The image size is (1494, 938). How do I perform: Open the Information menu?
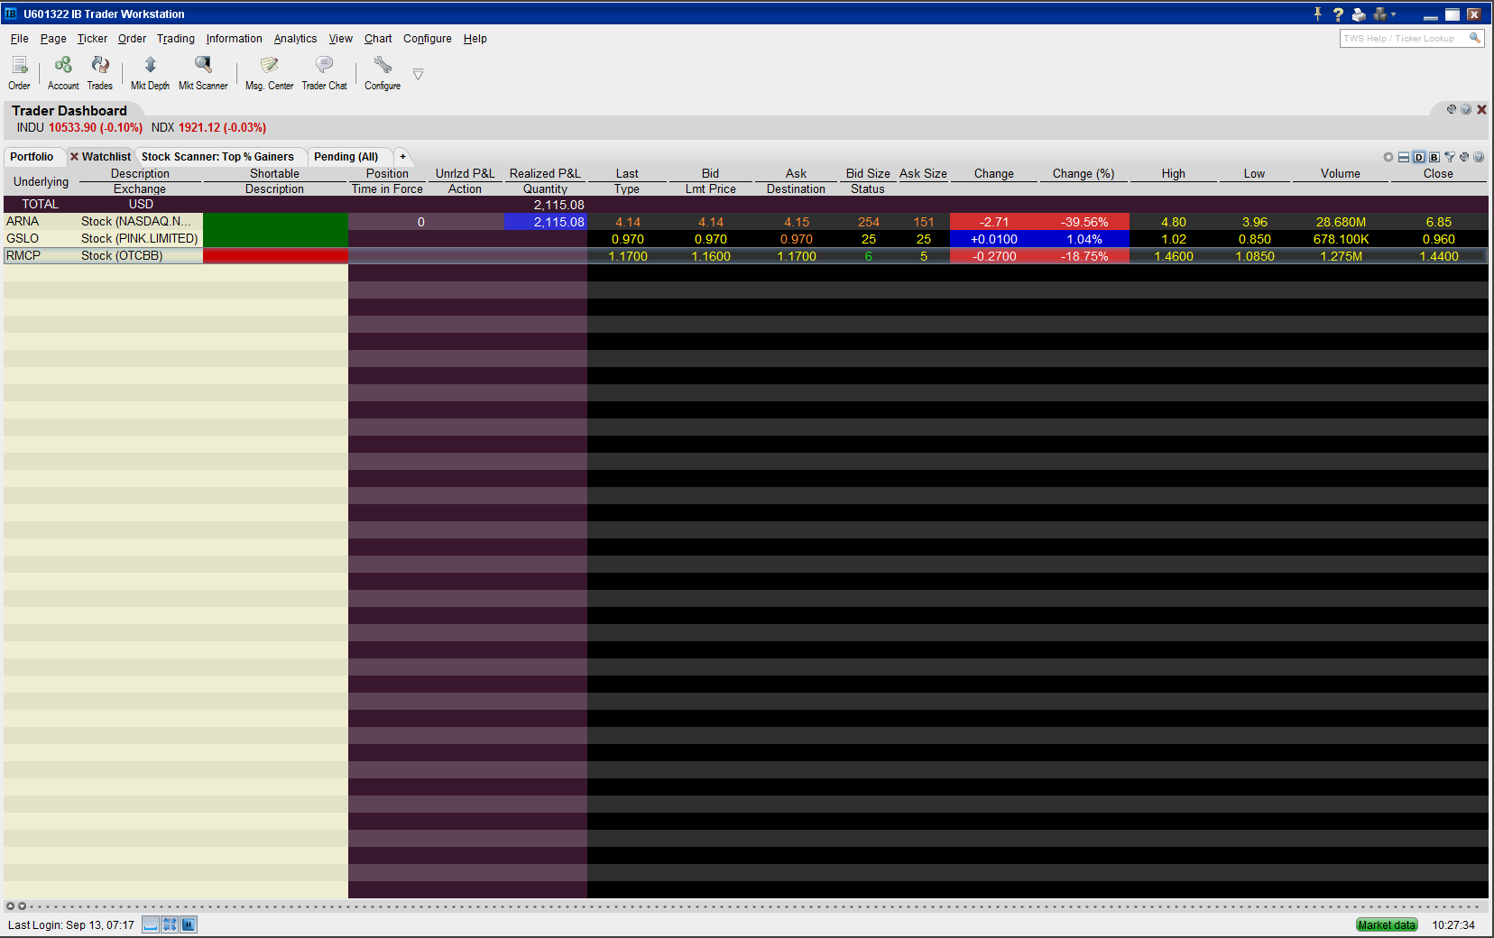point(235,39)
